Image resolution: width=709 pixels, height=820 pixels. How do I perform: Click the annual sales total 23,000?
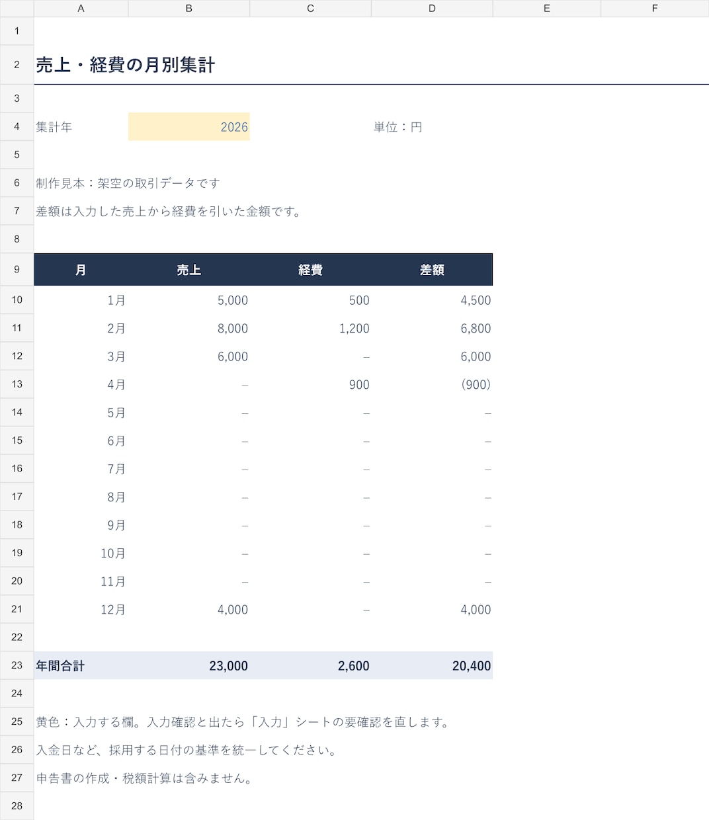tap(189, 665)
